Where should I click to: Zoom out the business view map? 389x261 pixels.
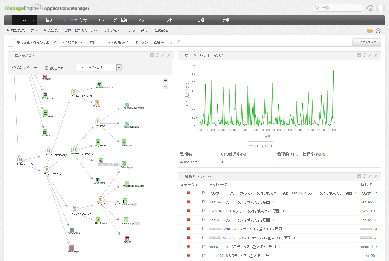coord(166,87)
